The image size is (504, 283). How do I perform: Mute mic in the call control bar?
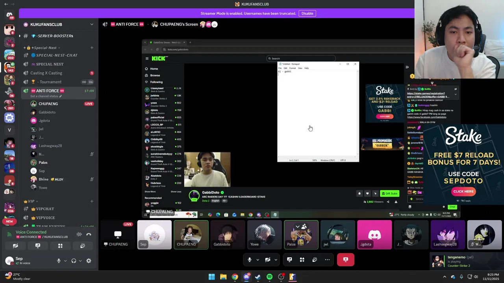click(x=249, y=259)
